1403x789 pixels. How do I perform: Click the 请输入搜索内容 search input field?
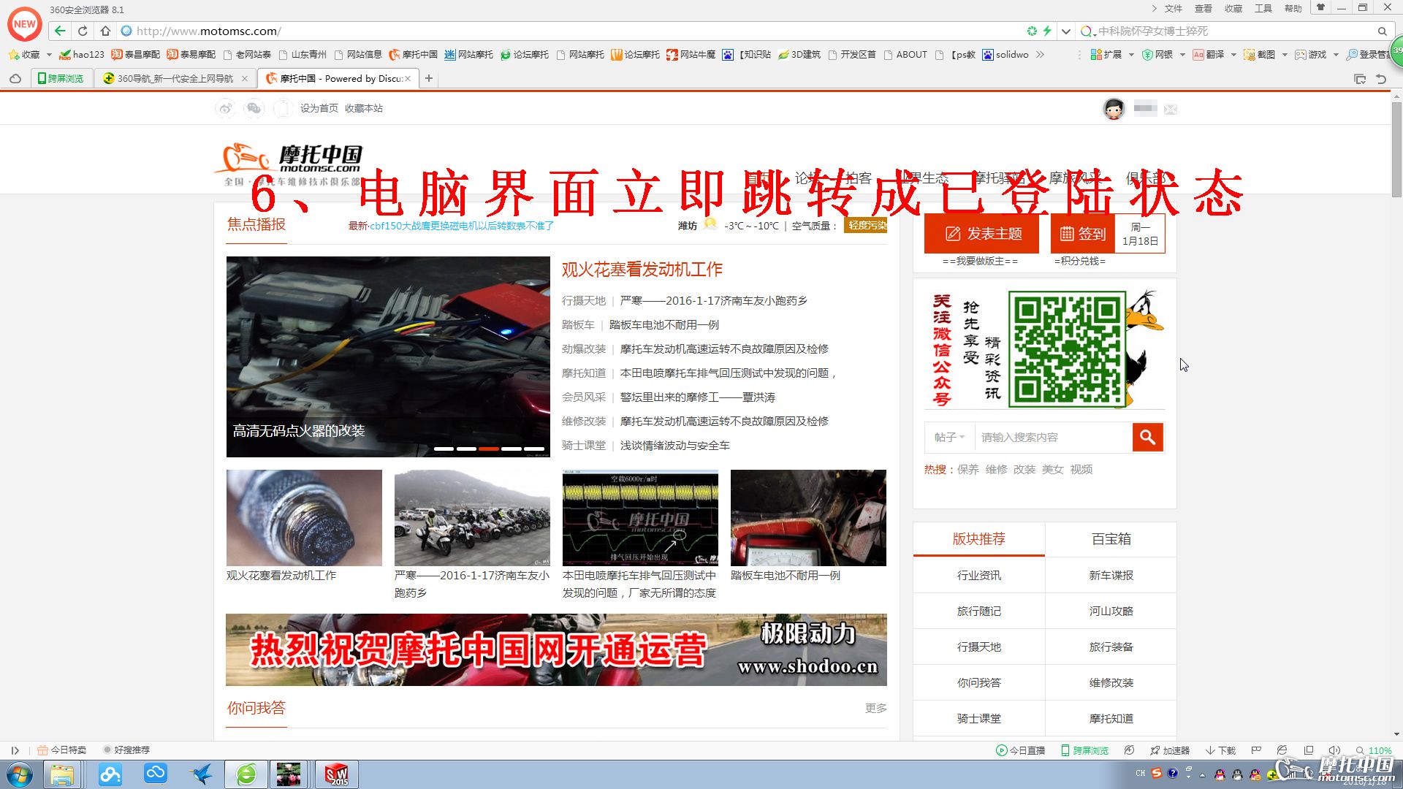1052,437
